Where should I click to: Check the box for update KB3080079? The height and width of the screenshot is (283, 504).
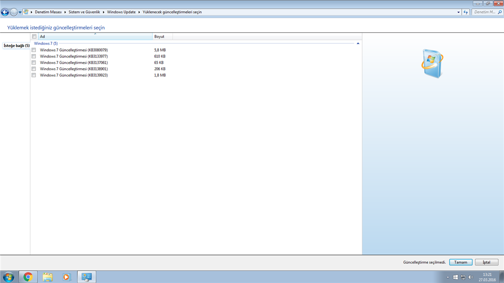[x=34, y=50]
